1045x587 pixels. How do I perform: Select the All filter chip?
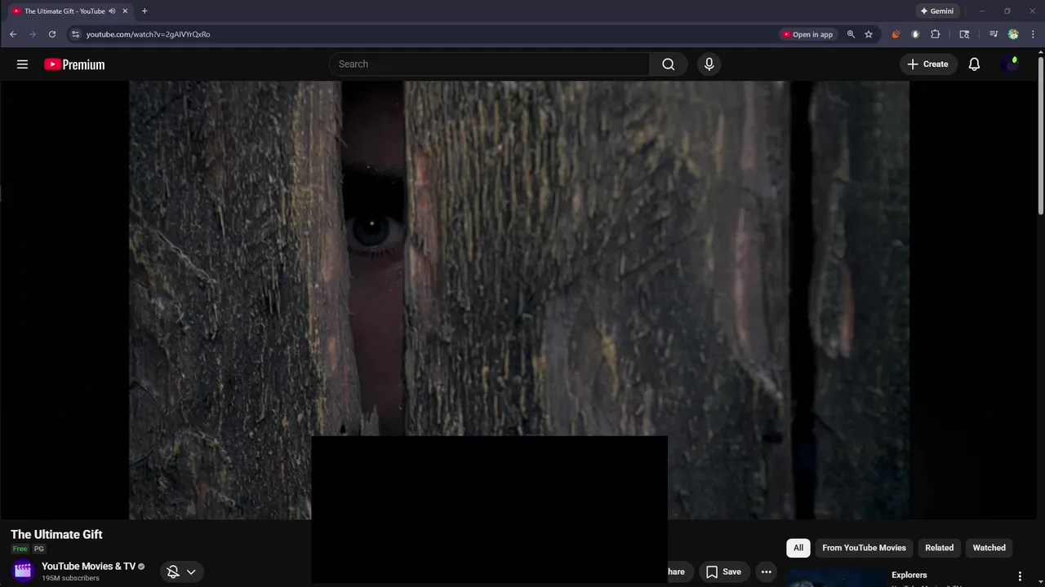(x=798, y=548)
